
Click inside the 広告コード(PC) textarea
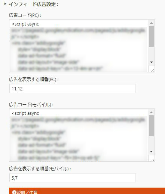(x=79, y=46)
